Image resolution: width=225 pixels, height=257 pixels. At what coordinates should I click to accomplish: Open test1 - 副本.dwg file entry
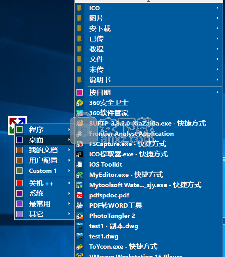149,226
